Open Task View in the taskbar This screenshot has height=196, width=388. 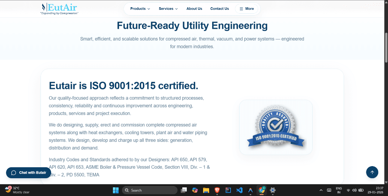184,190
